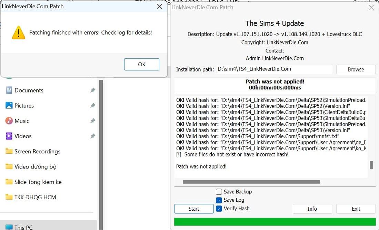The image size is (379, 230).
Task: Unpin Documents from Quick access
Action: [x=92, y=90]
